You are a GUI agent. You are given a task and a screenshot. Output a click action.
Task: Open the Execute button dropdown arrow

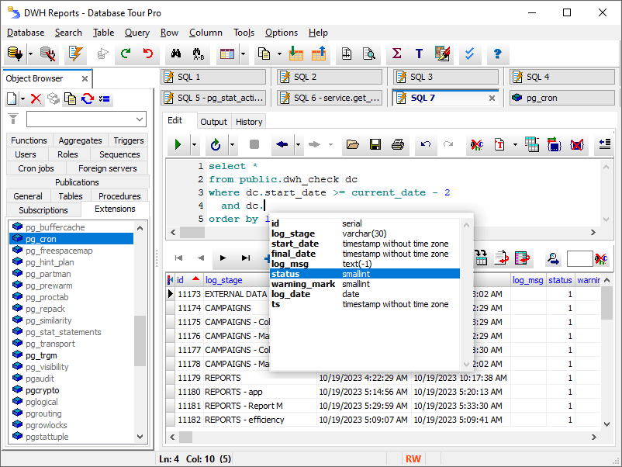194,144
